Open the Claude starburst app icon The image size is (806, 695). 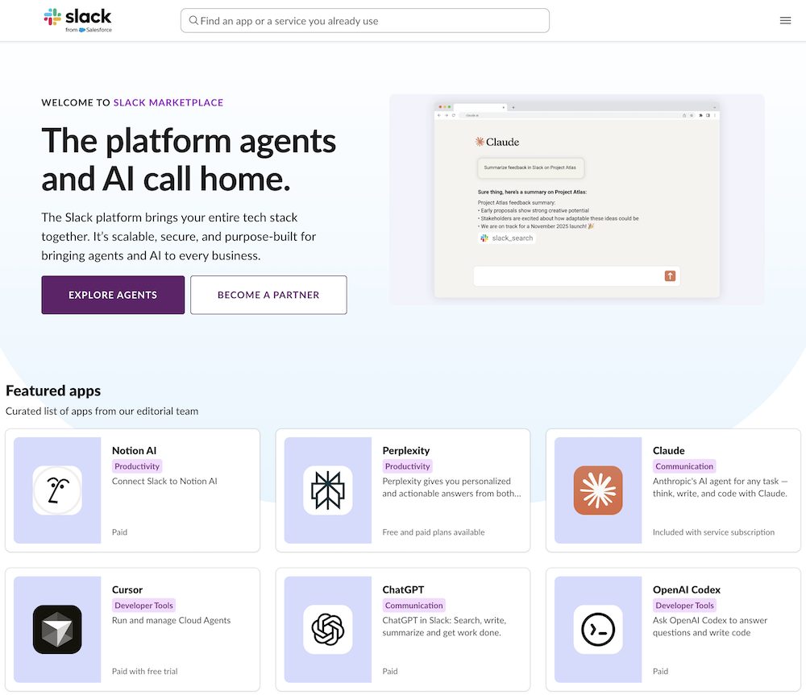[598, 490]
